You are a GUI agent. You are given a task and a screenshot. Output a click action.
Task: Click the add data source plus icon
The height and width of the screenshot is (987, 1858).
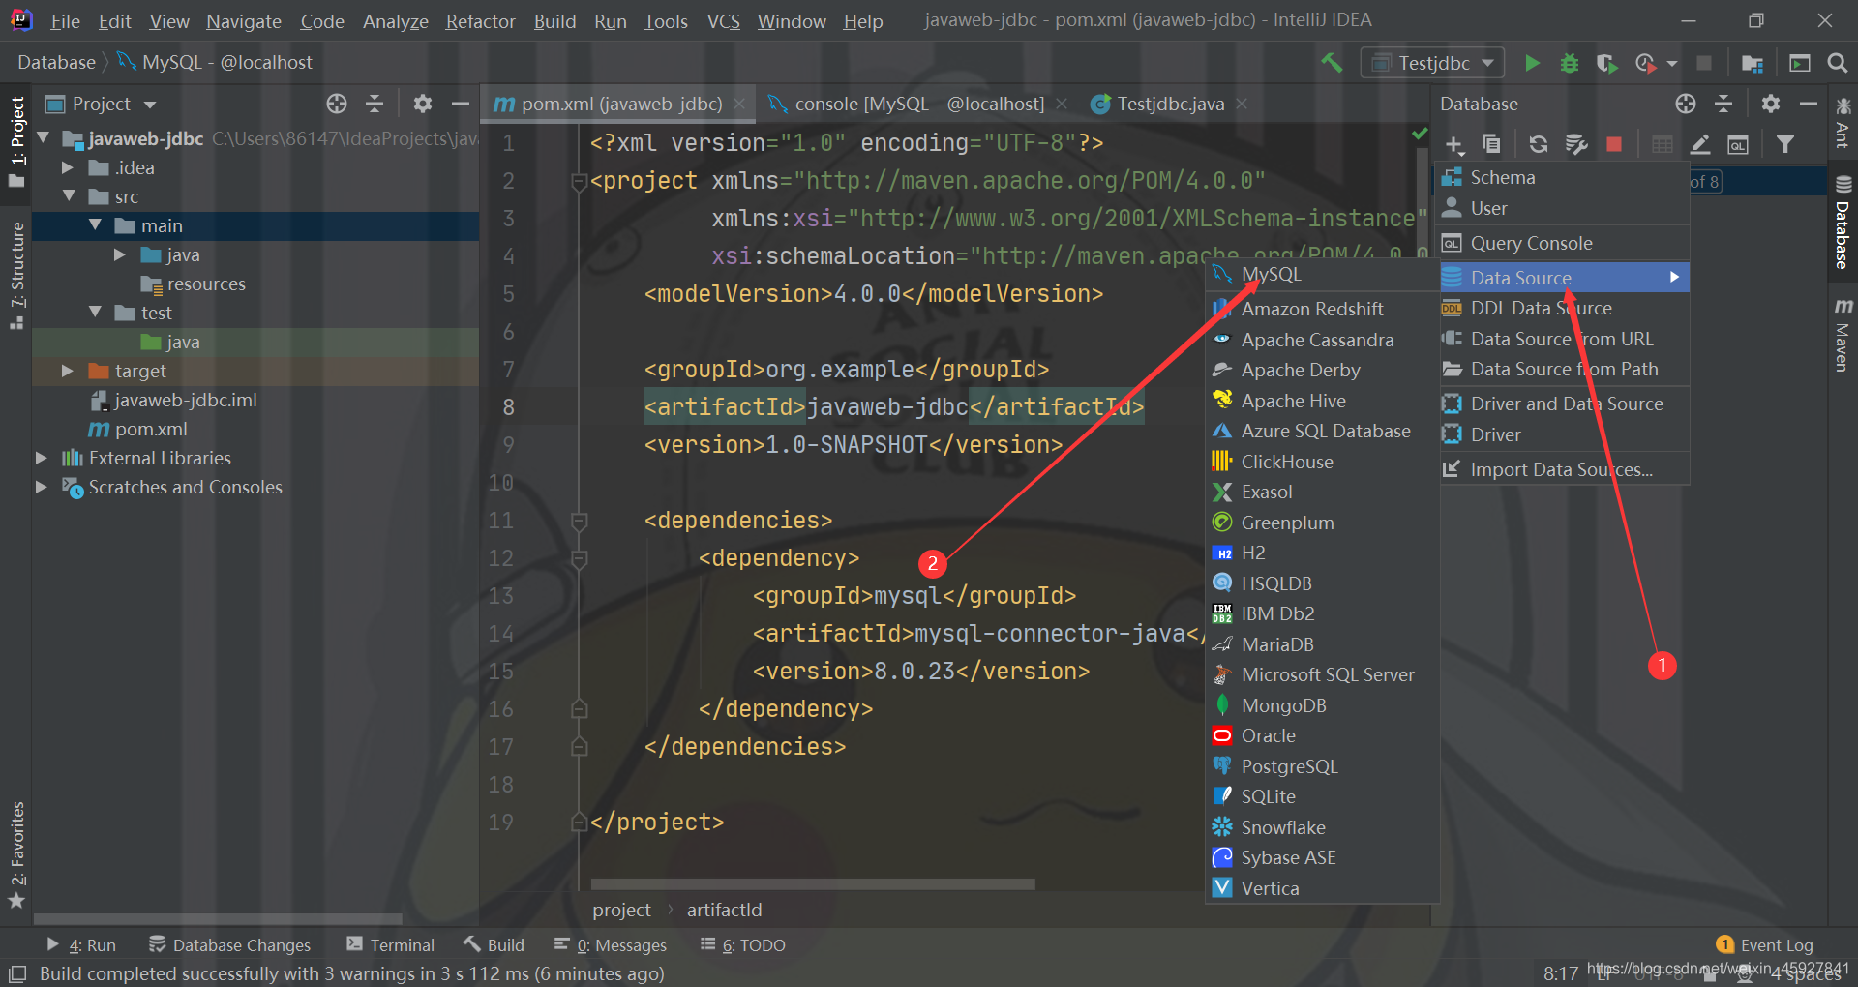tap(1454, 145)
